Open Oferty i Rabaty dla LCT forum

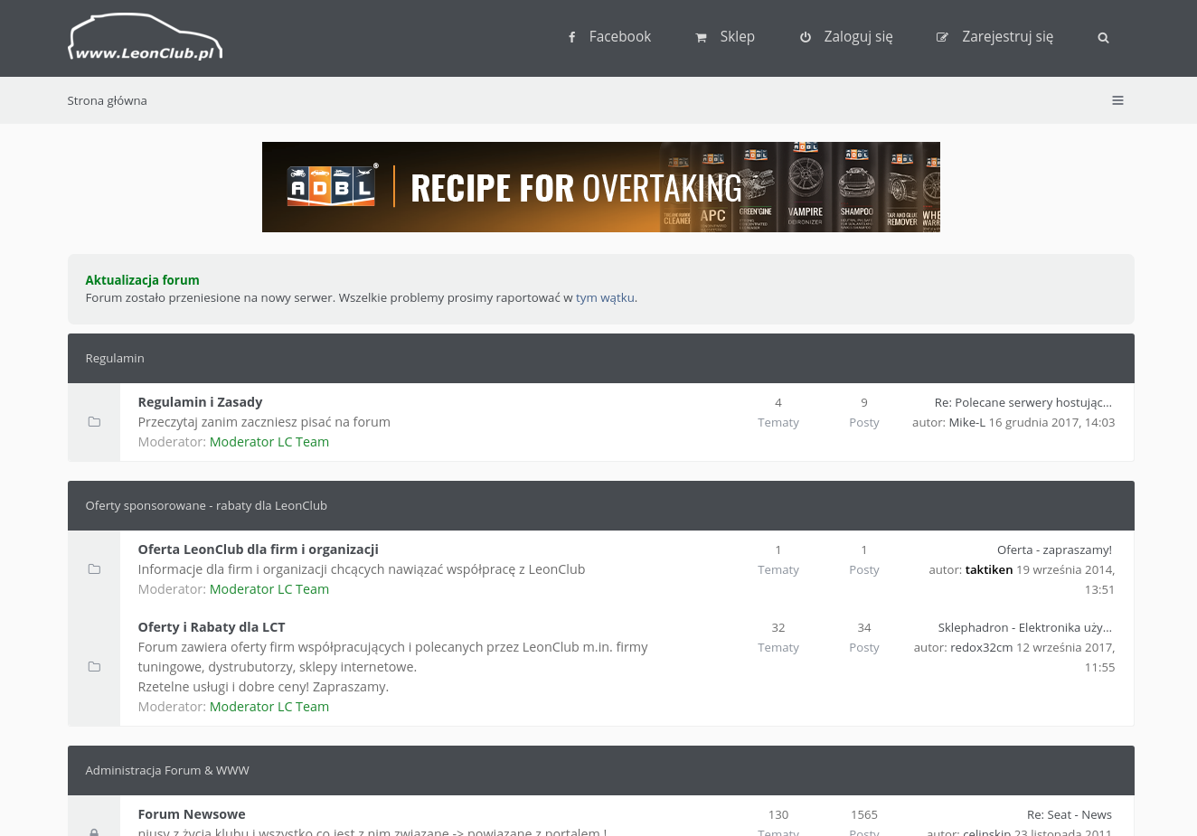tap(212, 627)
